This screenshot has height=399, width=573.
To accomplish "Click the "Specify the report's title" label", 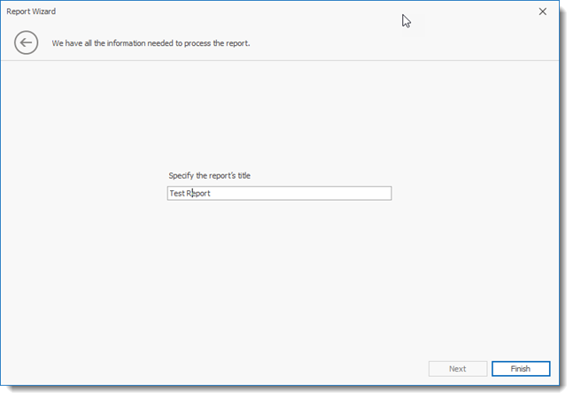I will 209,175.
